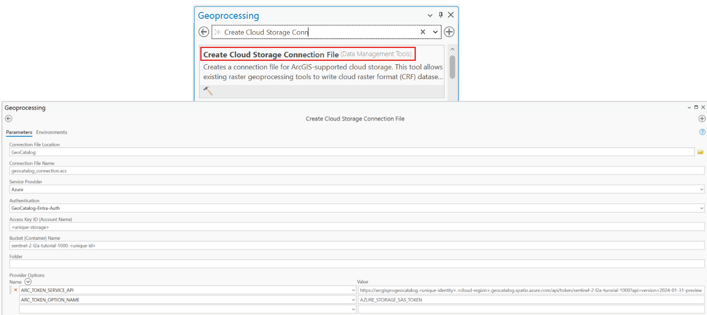Remove the ARC_TOKEN_SERVICE_API provider option row
Viewport: 707px width, 315px height.
pyautogui.click(x=15, y=290)
